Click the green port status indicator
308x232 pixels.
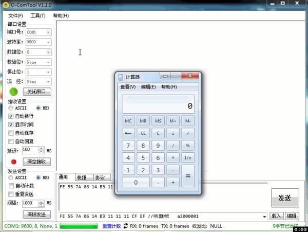(13, 92)
